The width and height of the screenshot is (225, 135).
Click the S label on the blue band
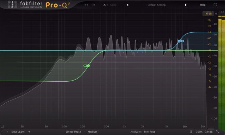click(183, 41)
